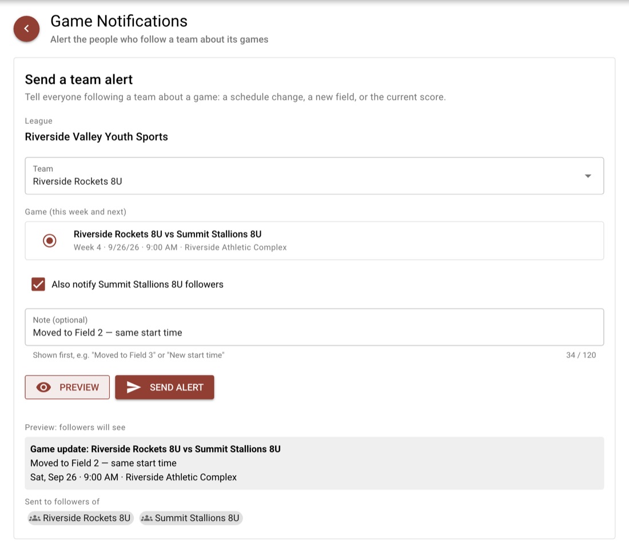Viewport: 629px width, 549px height.
Task: Click the Week 4 · 9/26/26 game details line
Action: [180, 247]
